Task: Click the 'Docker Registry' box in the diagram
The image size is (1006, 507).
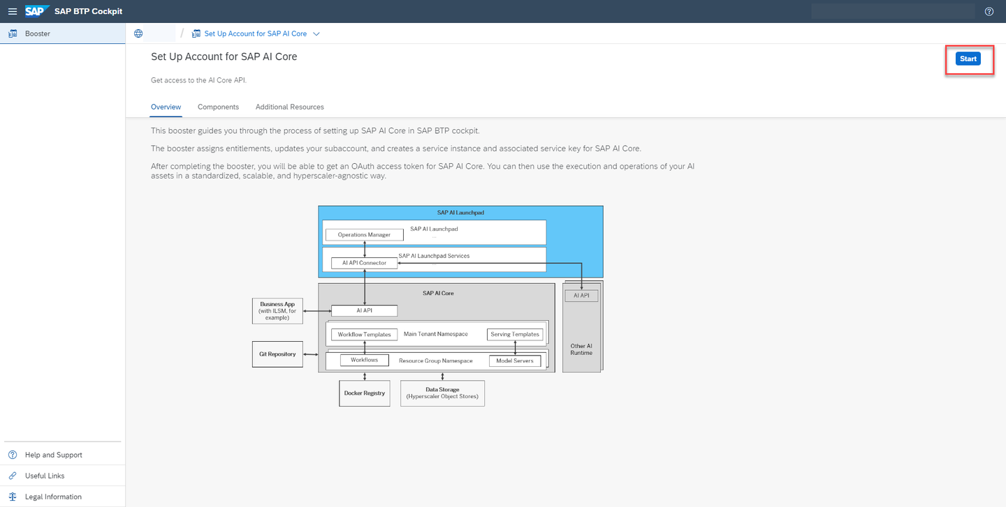Action: point(365,393)
